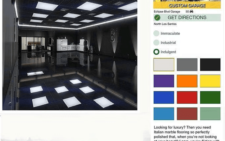Select the red color swatch

(x=187, y=97)
